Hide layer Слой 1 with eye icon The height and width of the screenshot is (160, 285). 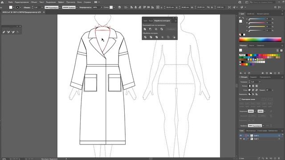240,139
